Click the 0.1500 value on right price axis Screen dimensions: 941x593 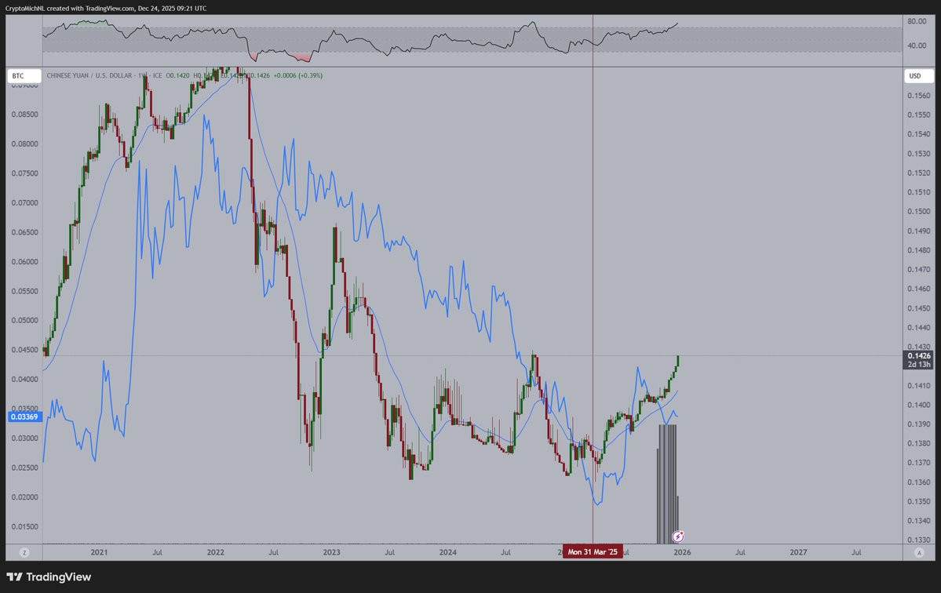pos(919,211)
